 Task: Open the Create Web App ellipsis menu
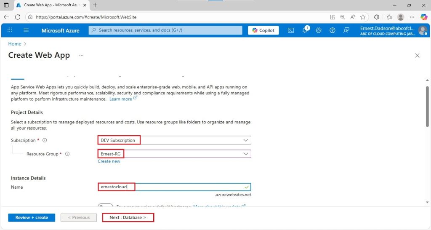[x=81, y=55]
